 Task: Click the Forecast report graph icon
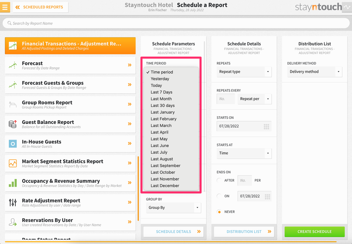point(13,65)
